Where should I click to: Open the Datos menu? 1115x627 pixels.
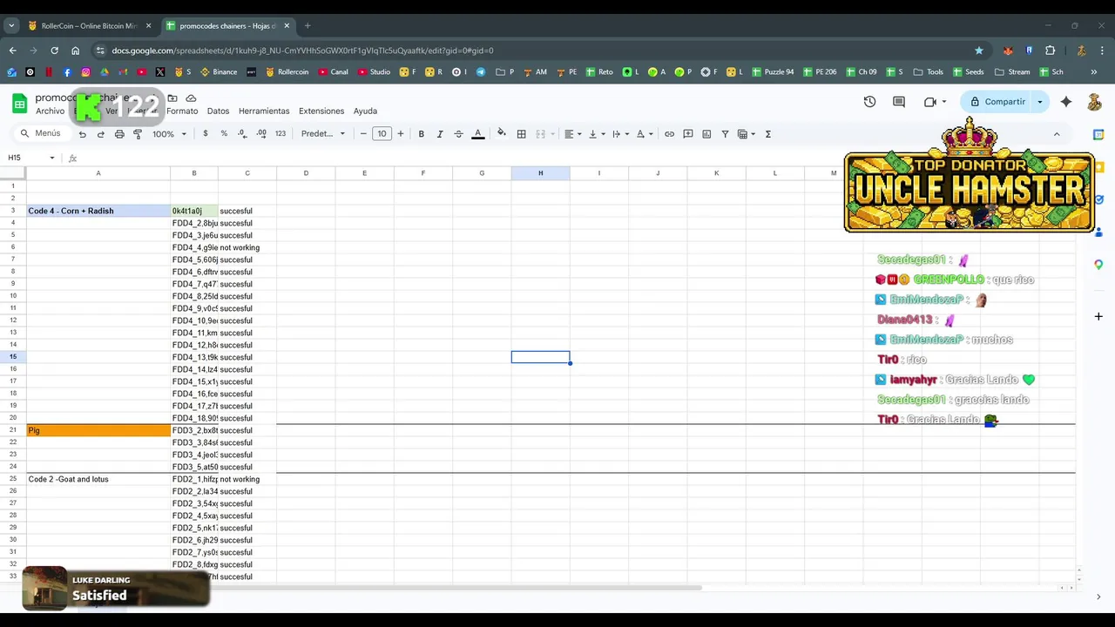point(219,111)
